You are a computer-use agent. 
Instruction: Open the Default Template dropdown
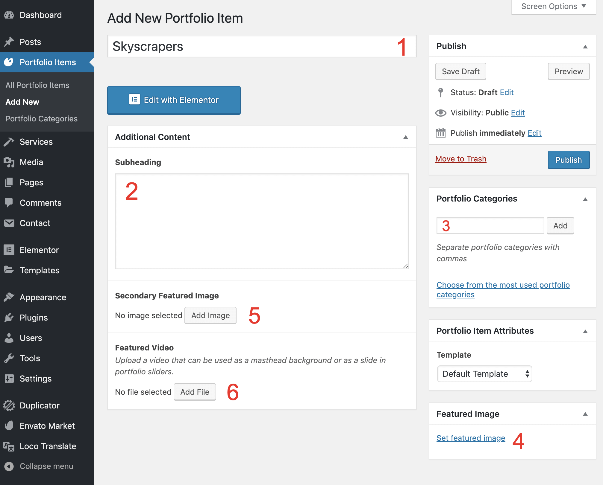tap(484, 374)
